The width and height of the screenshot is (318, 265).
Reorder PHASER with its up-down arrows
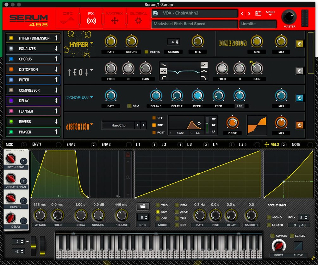click(56, 132)
